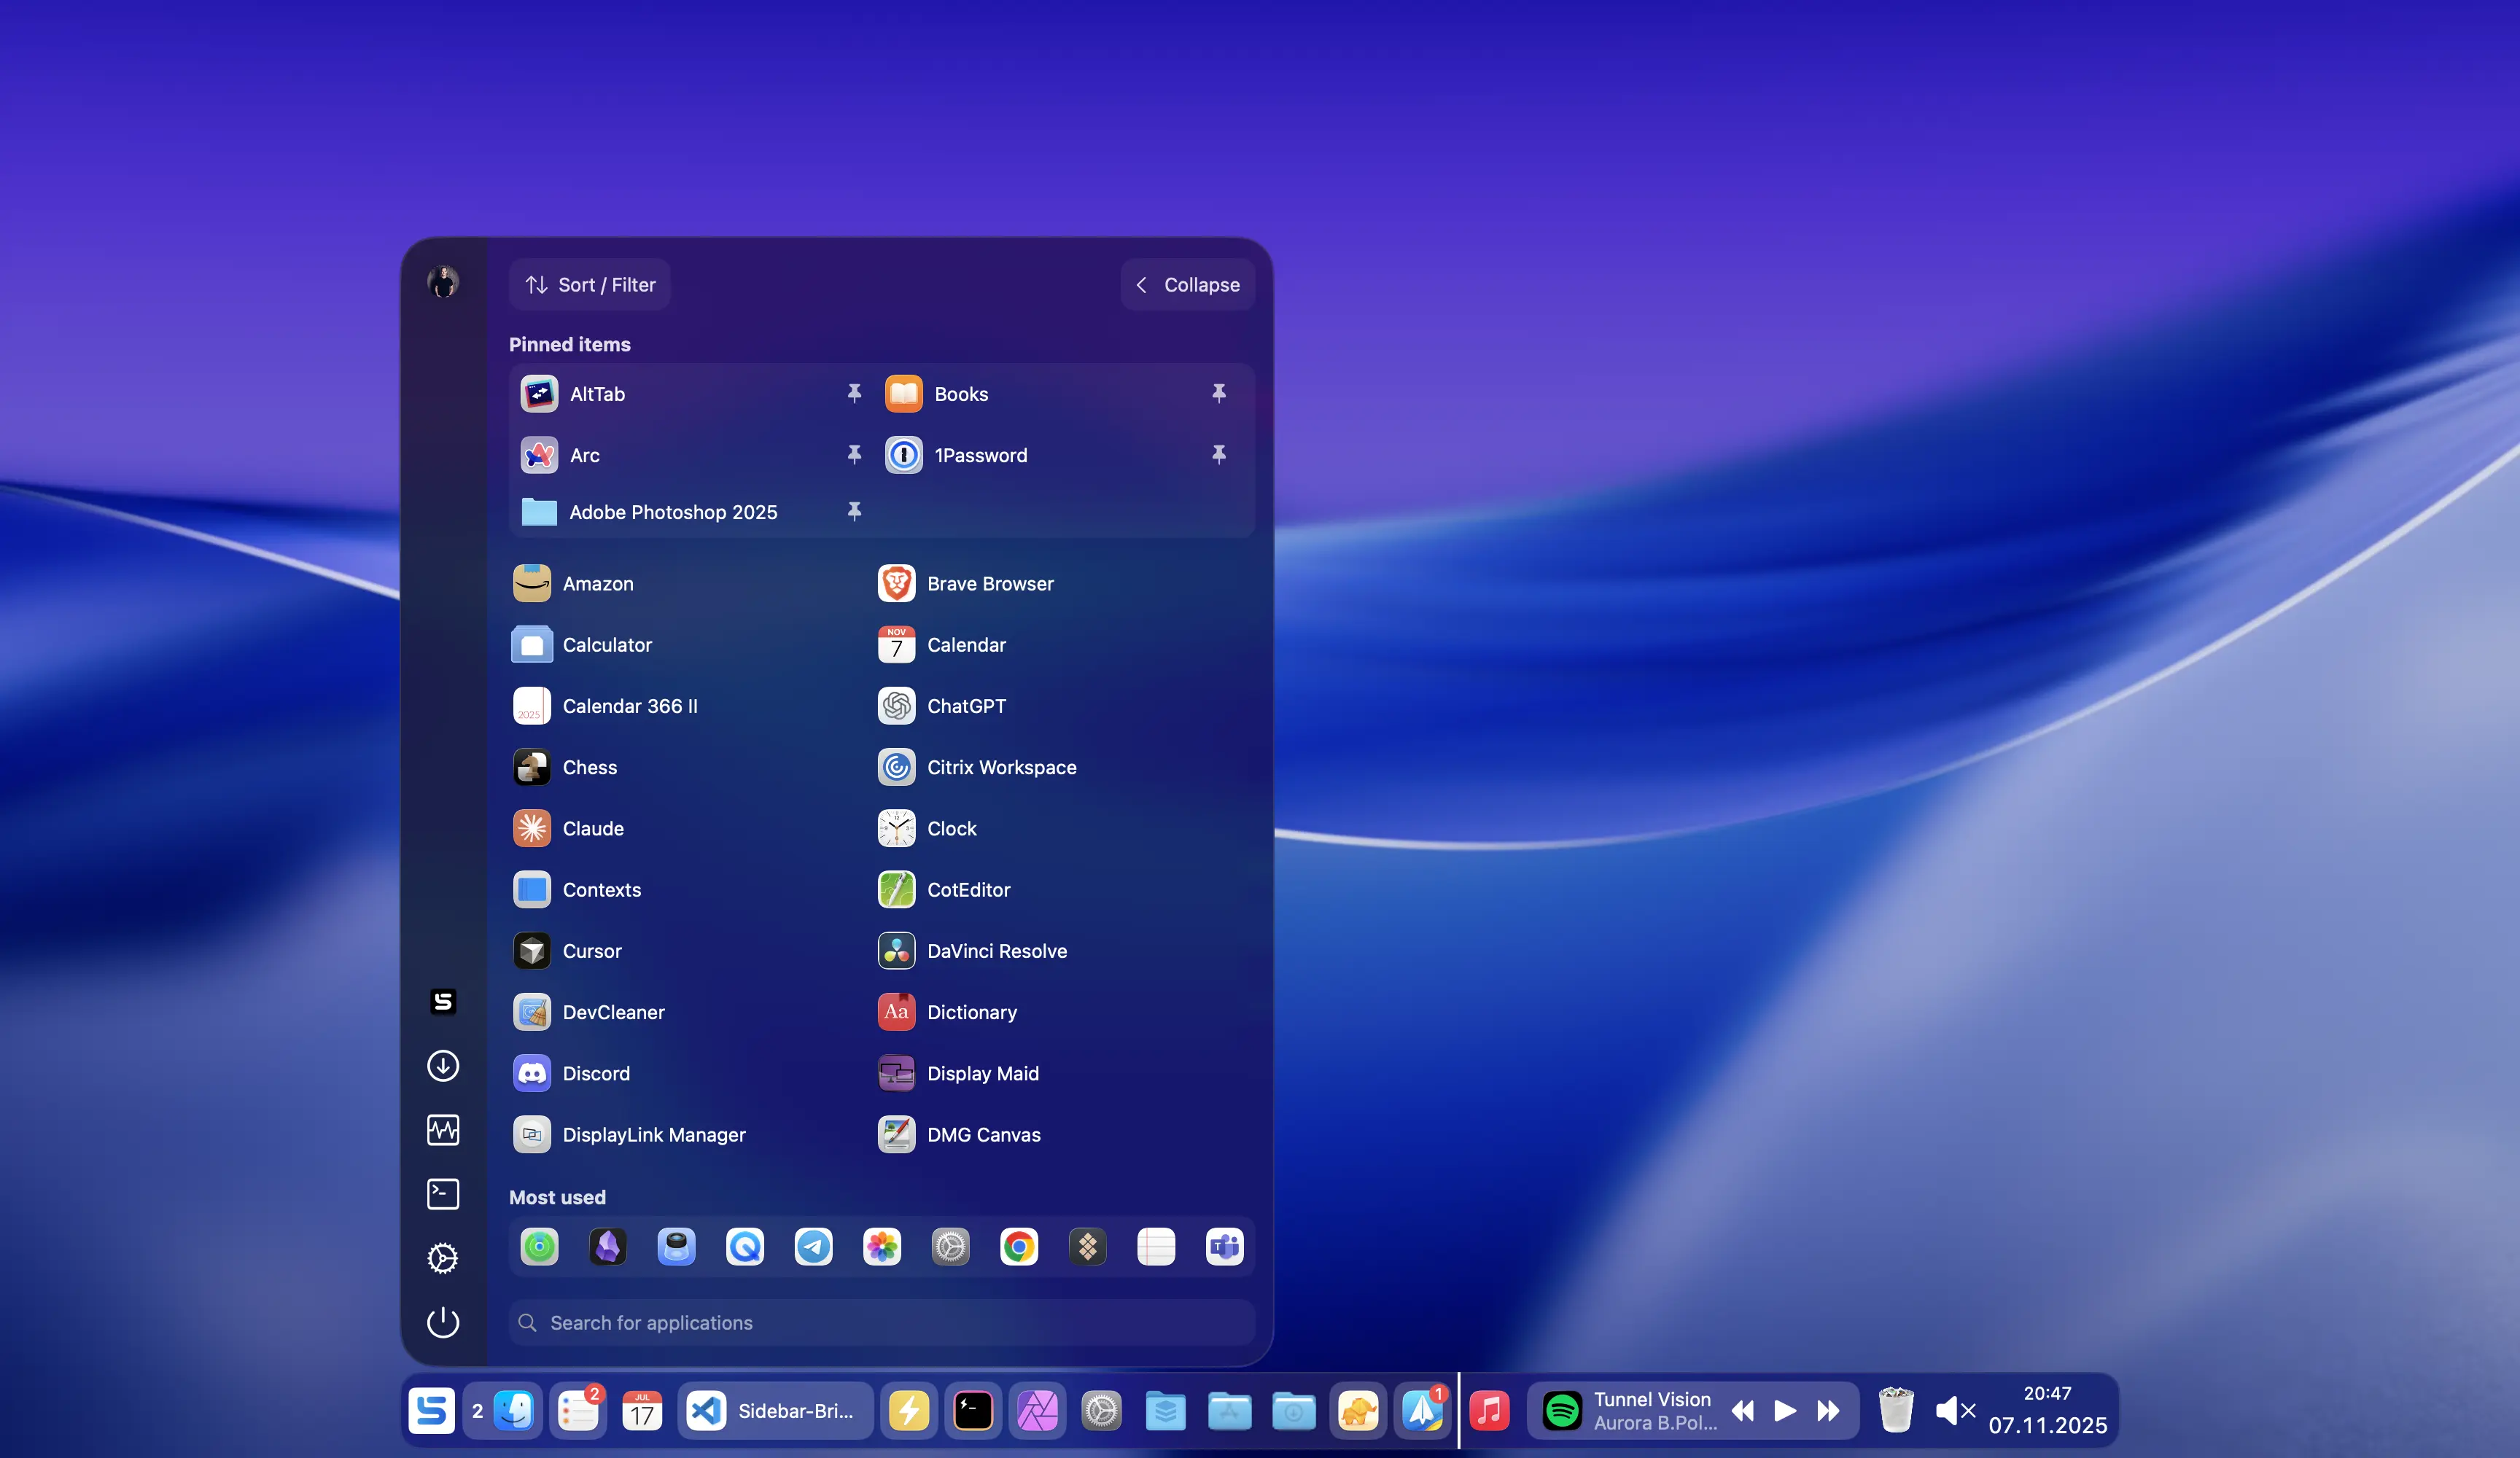Click the Search for applications field
The width and height of the screenshot is (2520, 1458).
click(x=881, y=1322)
